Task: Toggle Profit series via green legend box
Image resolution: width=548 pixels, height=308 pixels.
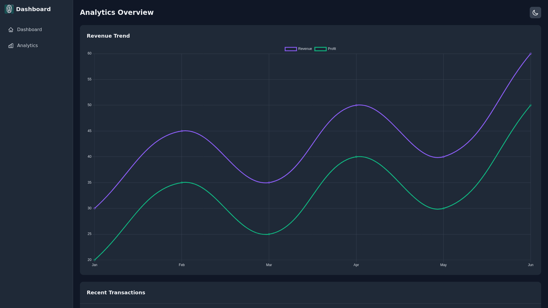Action: (320, 49)
